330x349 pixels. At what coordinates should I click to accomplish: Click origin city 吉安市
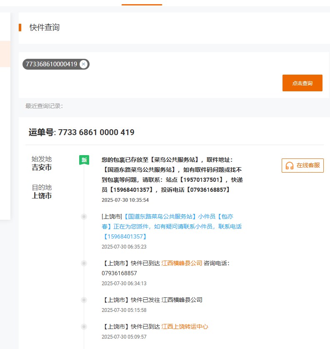(x=42, y=167)
